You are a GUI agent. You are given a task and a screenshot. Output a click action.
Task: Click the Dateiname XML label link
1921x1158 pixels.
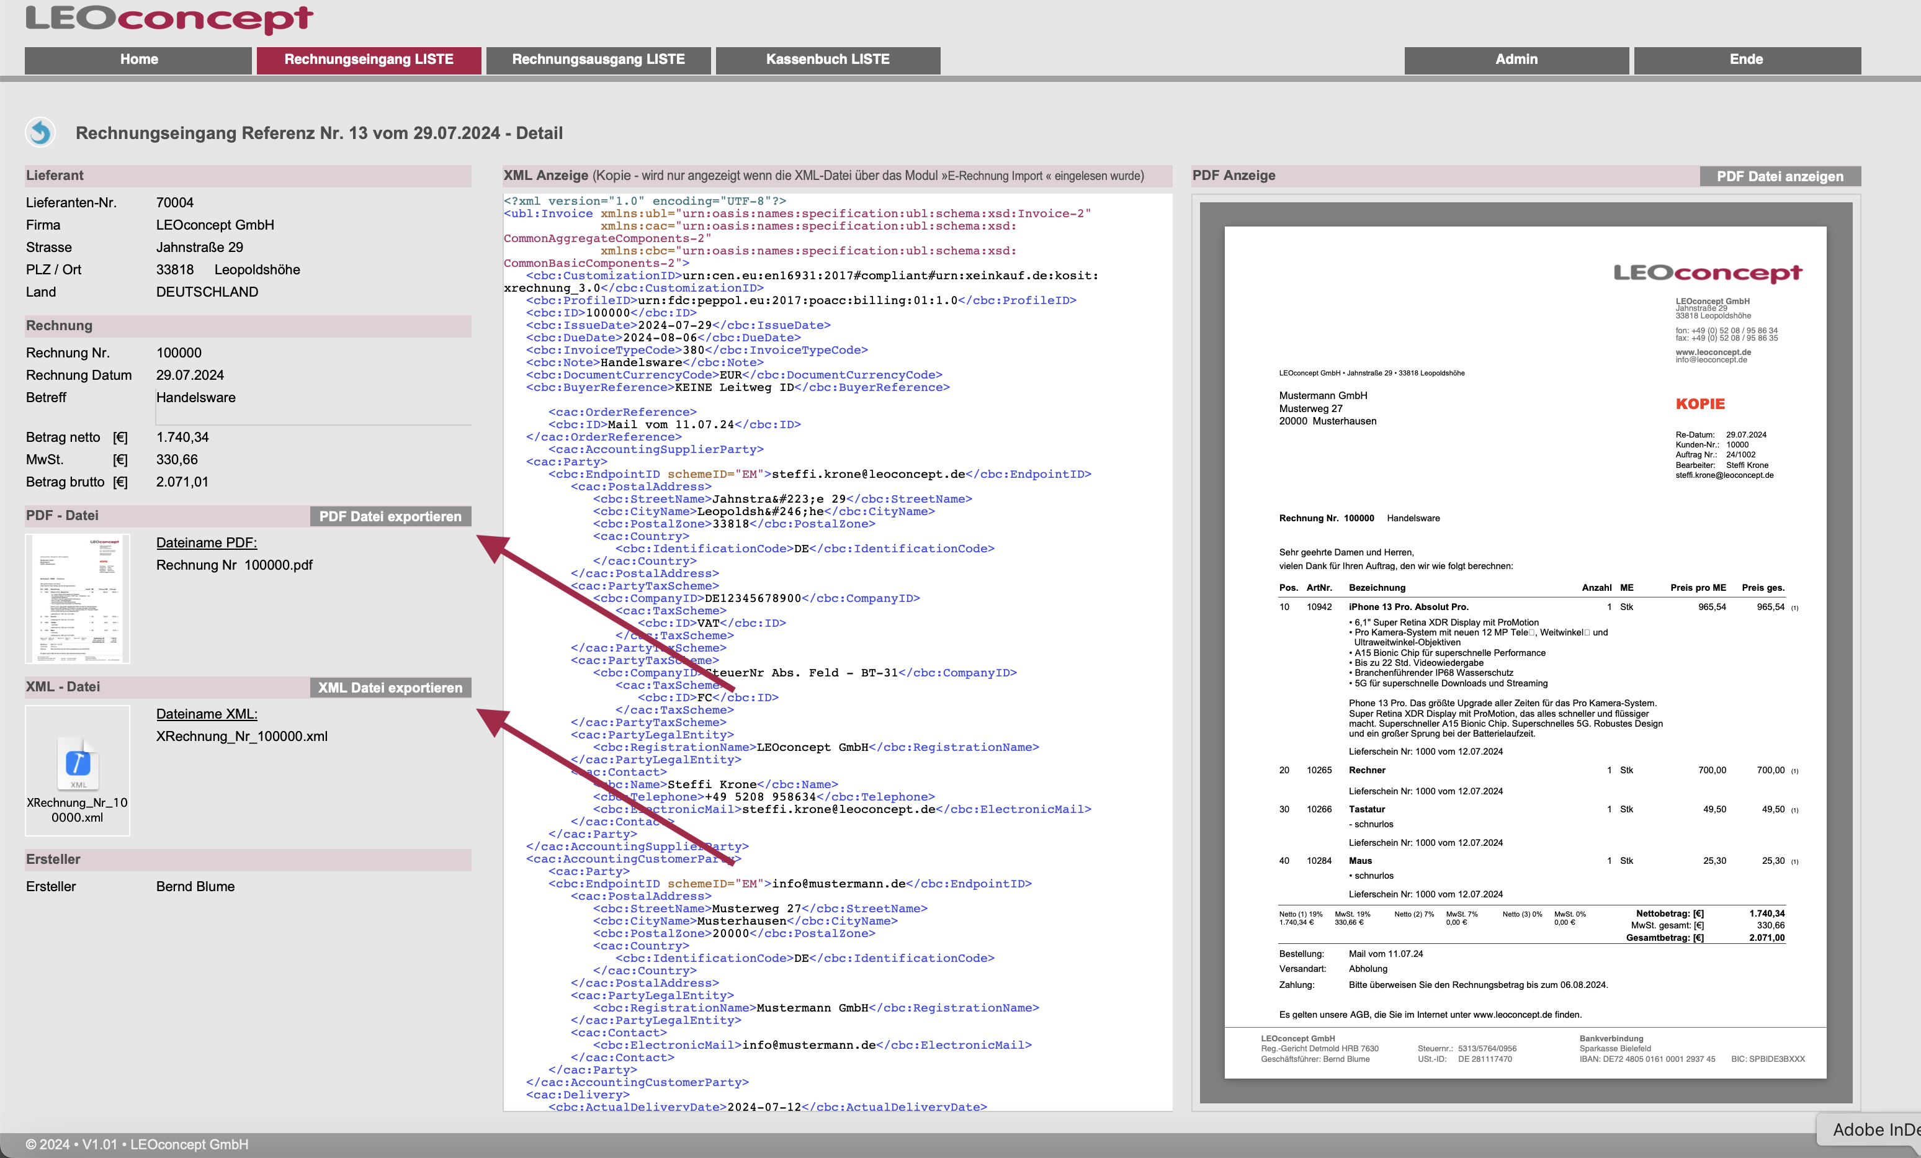[x=207, y=714]
